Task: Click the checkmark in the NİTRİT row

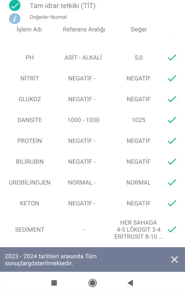Action: (172, 78)
